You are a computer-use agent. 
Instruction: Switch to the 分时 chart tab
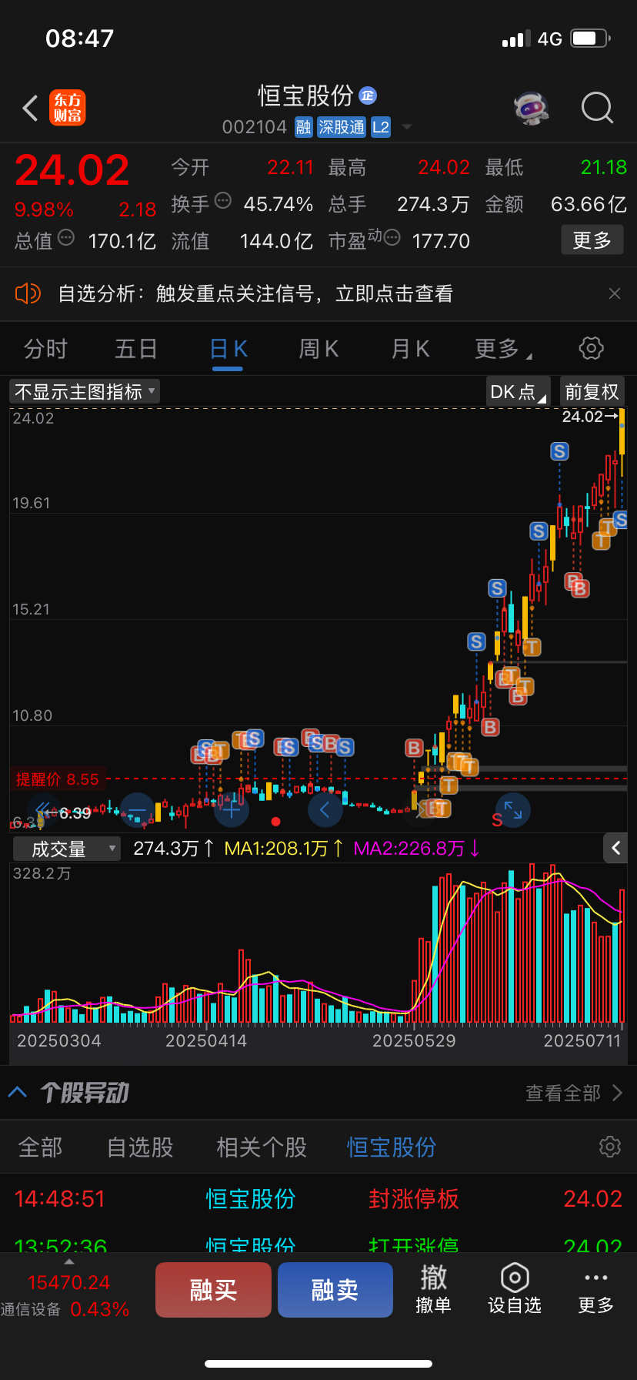point(45,349)
